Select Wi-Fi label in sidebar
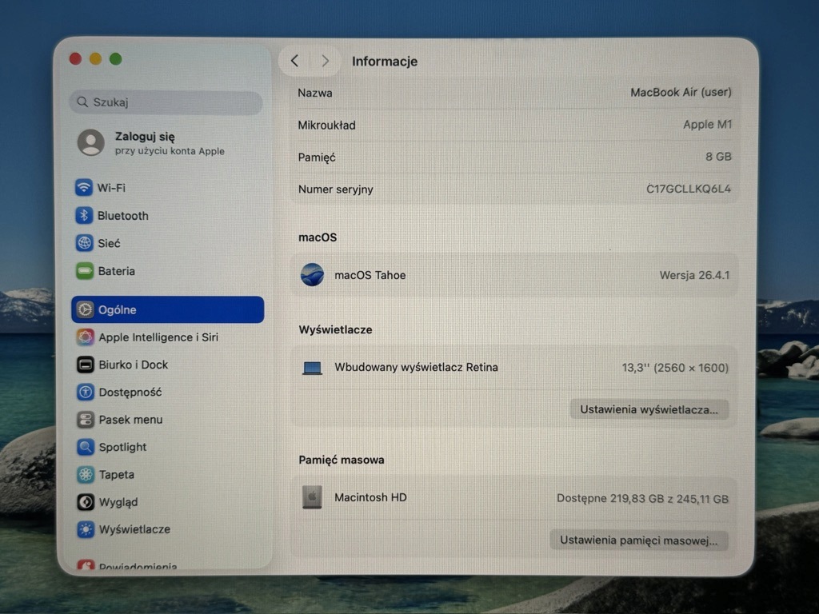Image resolution: width=819 pixels, height=614 pixels. 111,187
